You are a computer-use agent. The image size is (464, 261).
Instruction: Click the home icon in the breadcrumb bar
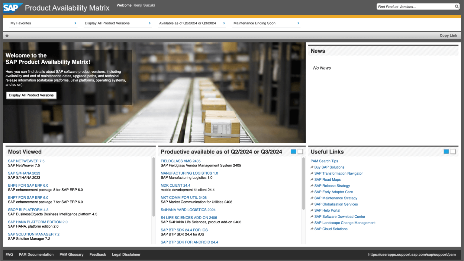(x=7, y=35)
